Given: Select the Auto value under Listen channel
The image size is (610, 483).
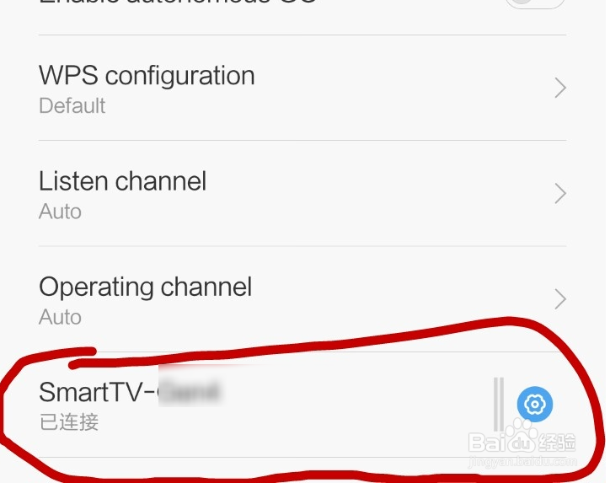Looking at the screenshot, I should pos(60,212).
